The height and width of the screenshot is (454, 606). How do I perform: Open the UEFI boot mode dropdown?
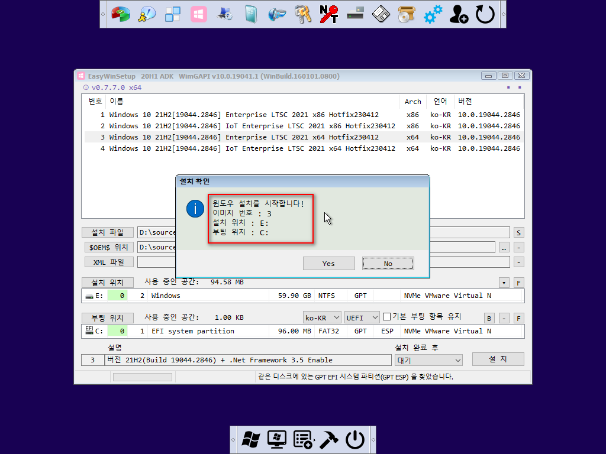click(x=362, y=317)
